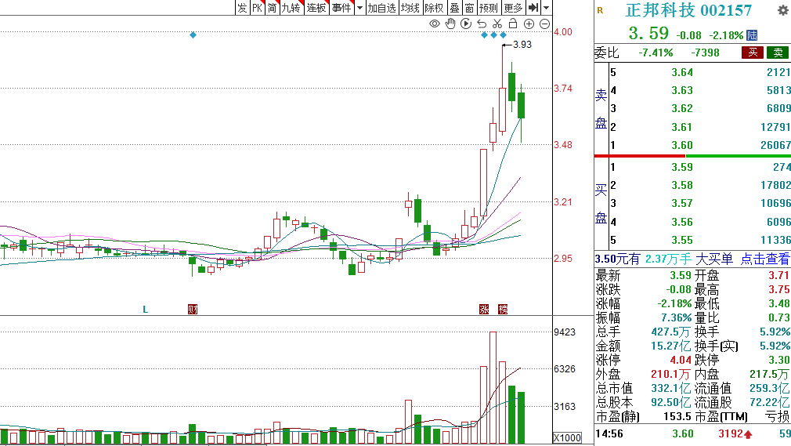
Task: Click the undo arrow icon
Action: pyautogui.click(x=482, y=24)
